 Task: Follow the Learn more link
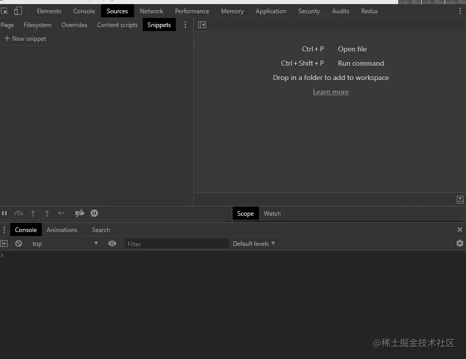331,92
